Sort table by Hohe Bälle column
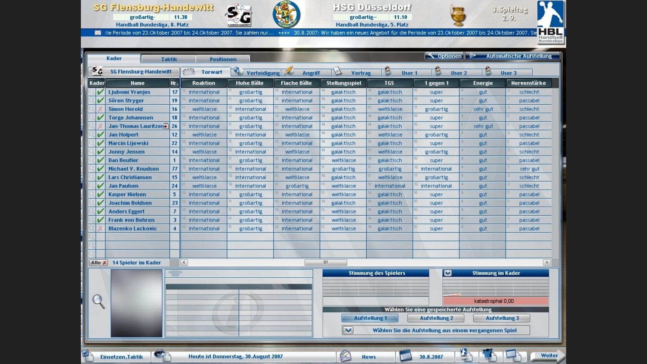 tap(250, 83)
